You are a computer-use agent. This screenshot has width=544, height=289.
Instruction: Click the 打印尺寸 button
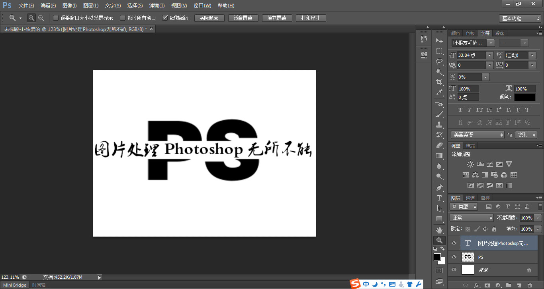(311, 18)
